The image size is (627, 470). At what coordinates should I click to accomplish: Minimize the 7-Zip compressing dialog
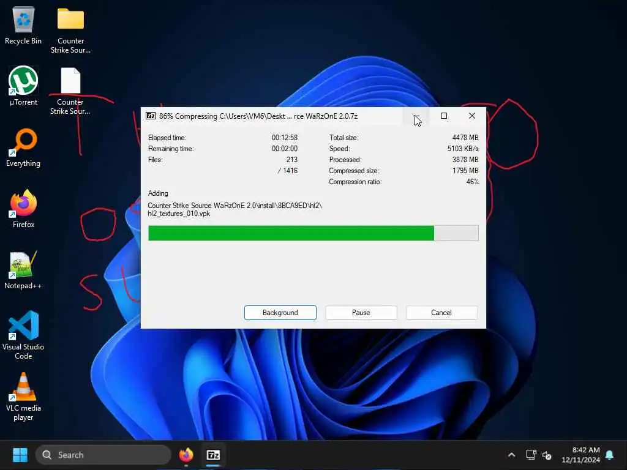(x=416, y=116)
